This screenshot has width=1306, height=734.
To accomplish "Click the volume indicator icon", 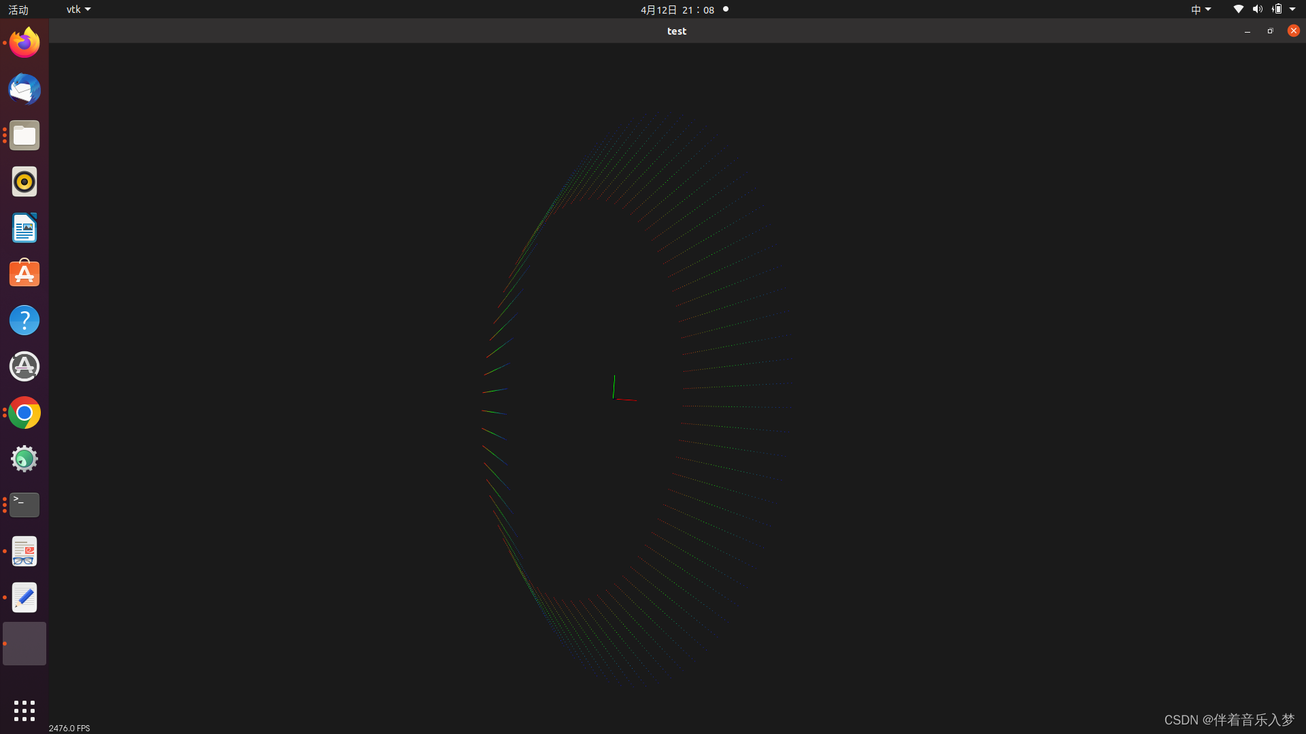I will (x=1257, y=10).
